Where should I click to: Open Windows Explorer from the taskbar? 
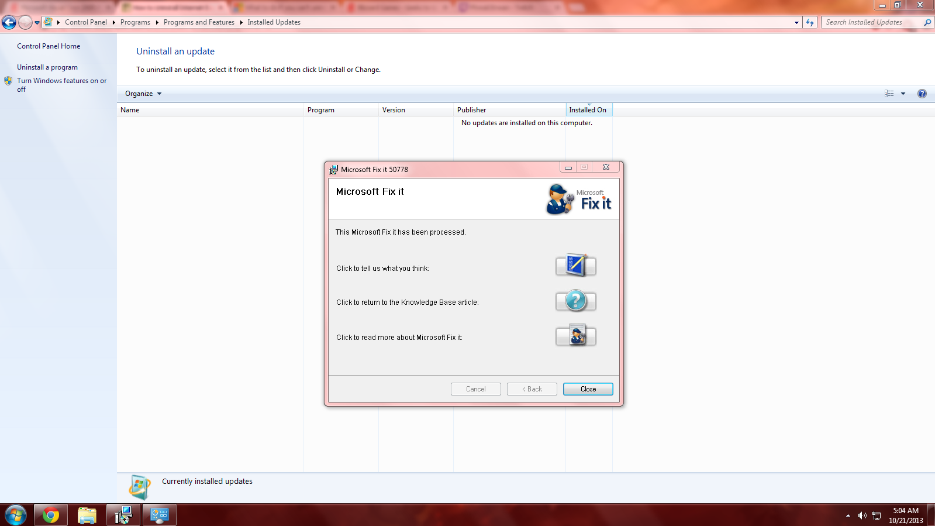point(87,515)
